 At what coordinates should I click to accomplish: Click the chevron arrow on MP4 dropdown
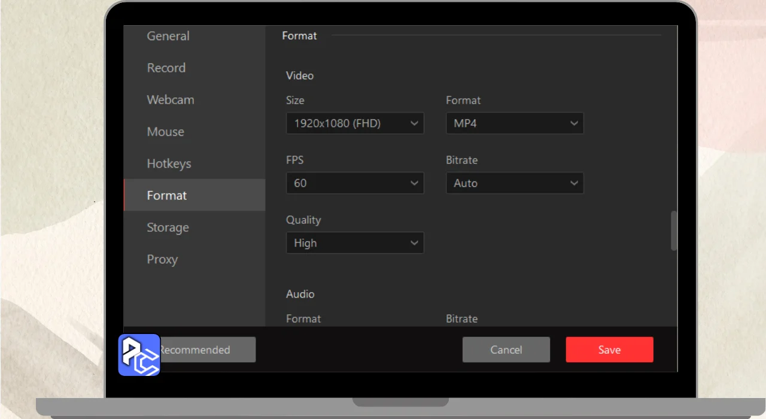pyautogui.click(x=574, y=123)
